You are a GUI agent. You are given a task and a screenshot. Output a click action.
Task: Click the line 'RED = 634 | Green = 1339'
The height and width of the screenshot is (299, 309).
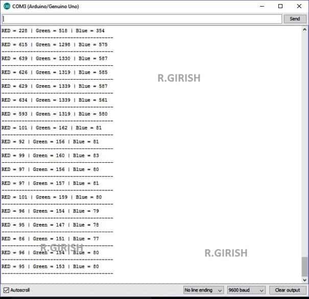click(x=54, y=100)
